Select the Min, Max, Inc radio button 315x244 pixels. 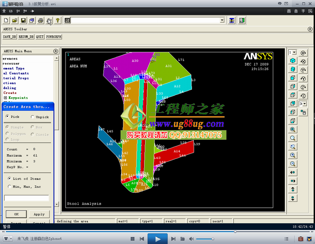9,187
